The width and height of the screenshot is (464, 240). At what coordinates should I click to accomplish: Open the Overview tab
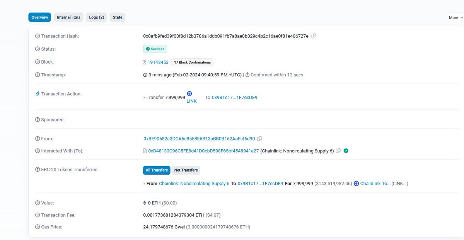point(39,17)
